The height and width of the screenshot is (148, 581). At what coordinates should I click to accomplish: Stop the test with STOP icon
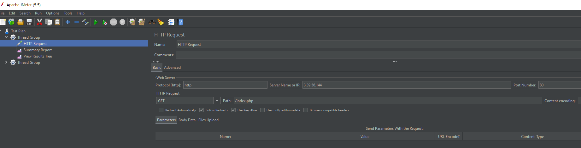[x=114, y=22]
